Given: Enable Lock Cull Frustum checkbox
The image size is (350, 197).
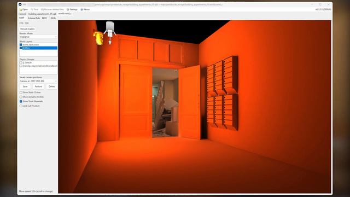Looking at the screenshot, I should coord(21,106).
